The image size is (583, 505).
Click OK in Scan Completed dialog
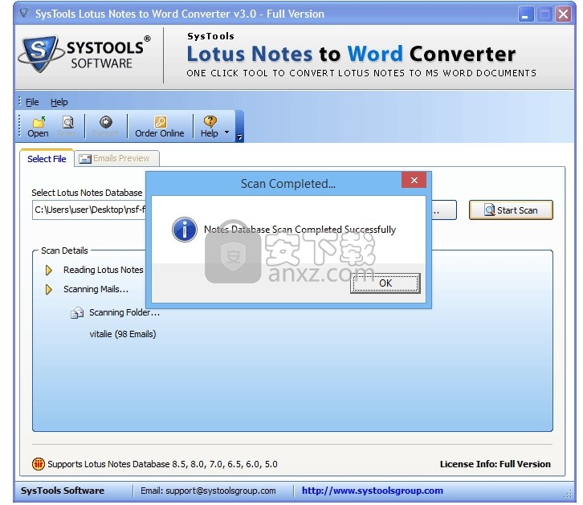tap(385, 283)
